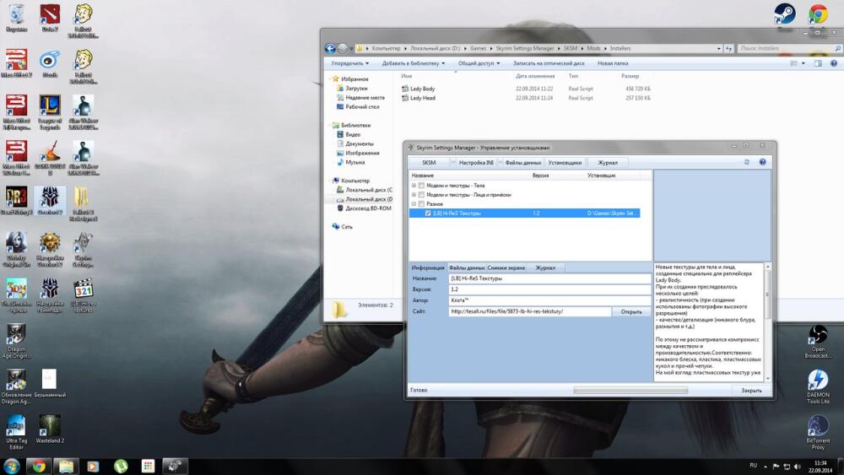Switch to the Настройка INI tab

pos(475,163)
